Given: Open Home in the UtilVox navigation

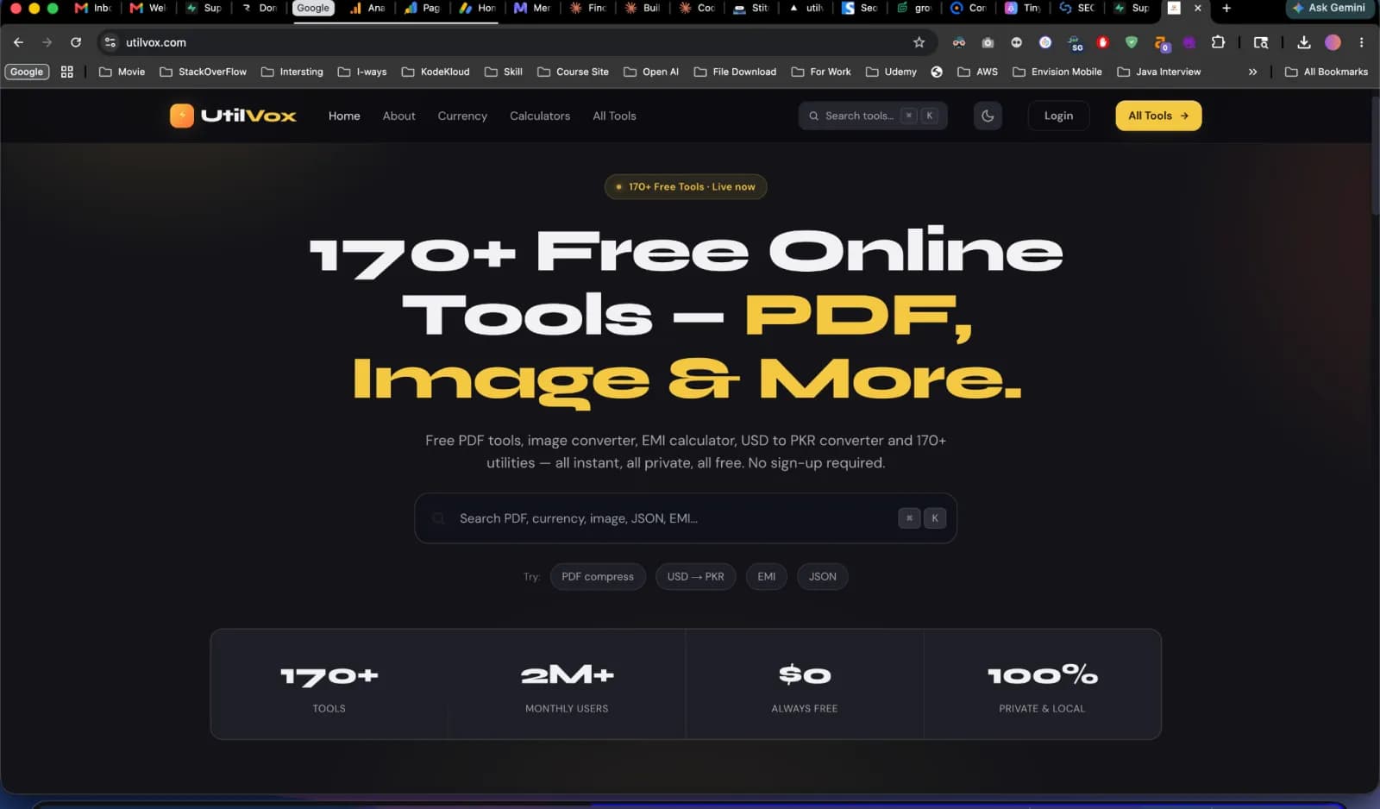Looking at the screenshot, I should click(x=344, y=116).
